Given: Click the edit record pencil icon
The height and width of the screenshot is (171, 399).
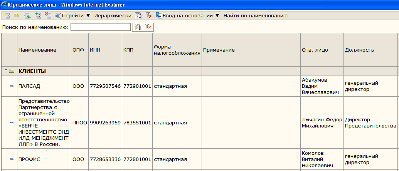Looking at the screenshot, I should coord(27,15).
